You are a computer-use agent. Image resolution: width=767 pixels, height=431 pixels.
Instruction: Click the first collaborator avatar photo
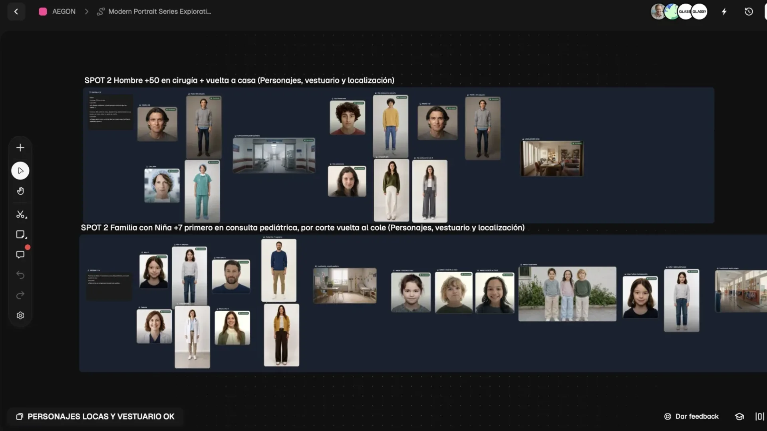tap(658, 12)
